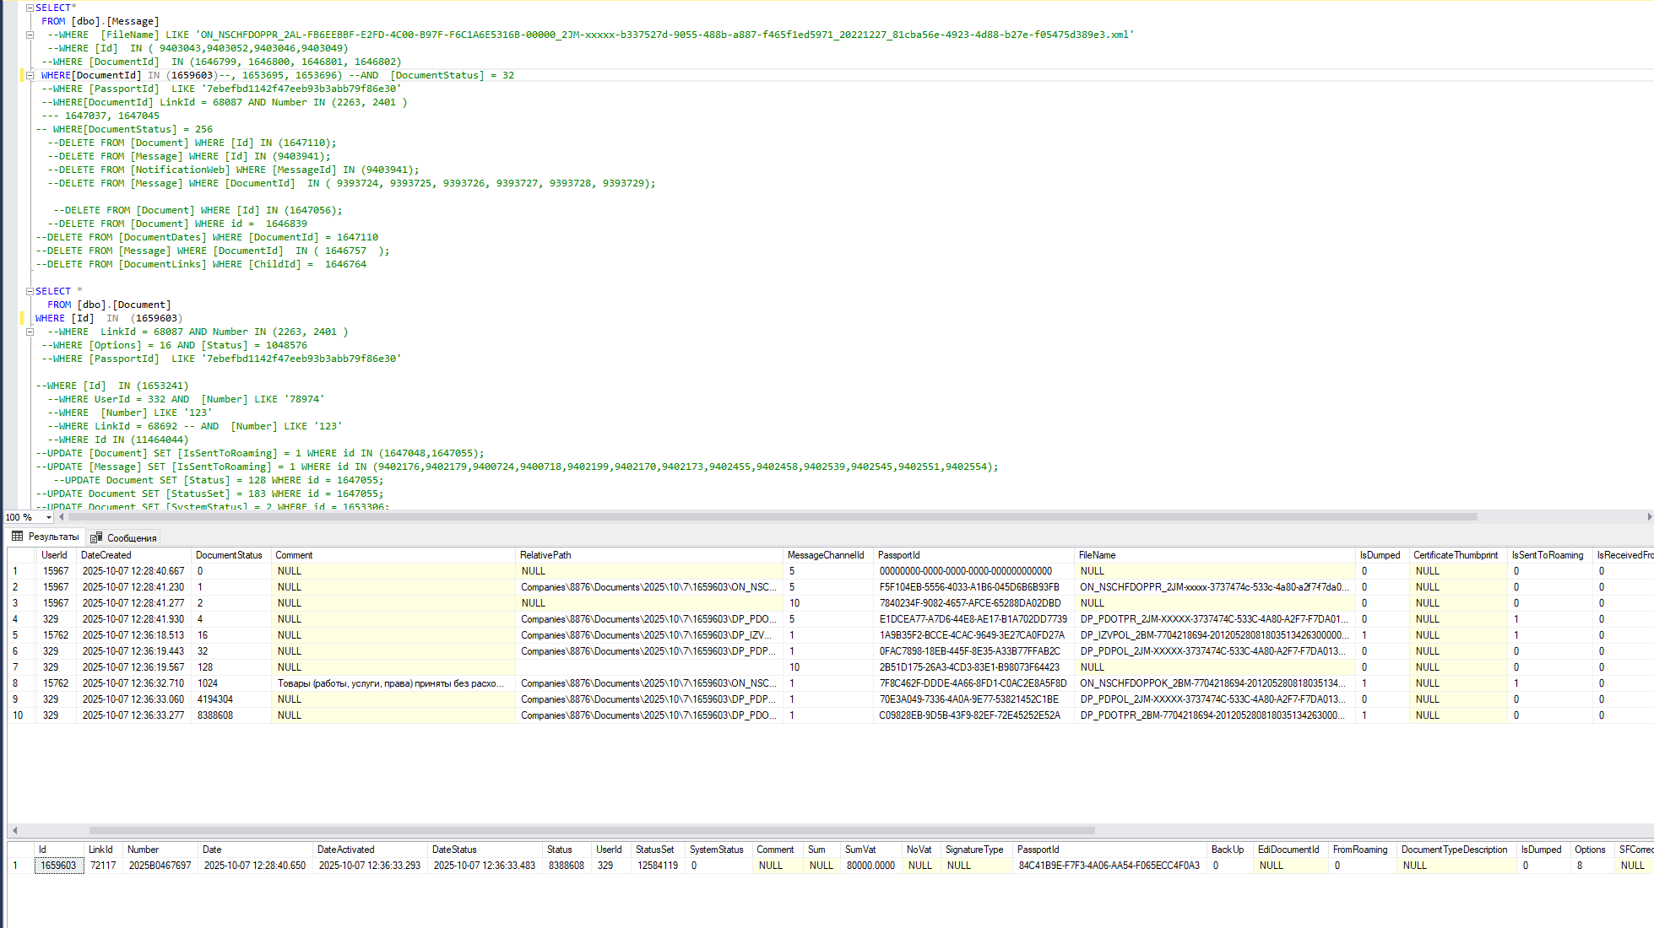Click the Id cell containing 1659603
The image size is (1654, 928).
58,866
